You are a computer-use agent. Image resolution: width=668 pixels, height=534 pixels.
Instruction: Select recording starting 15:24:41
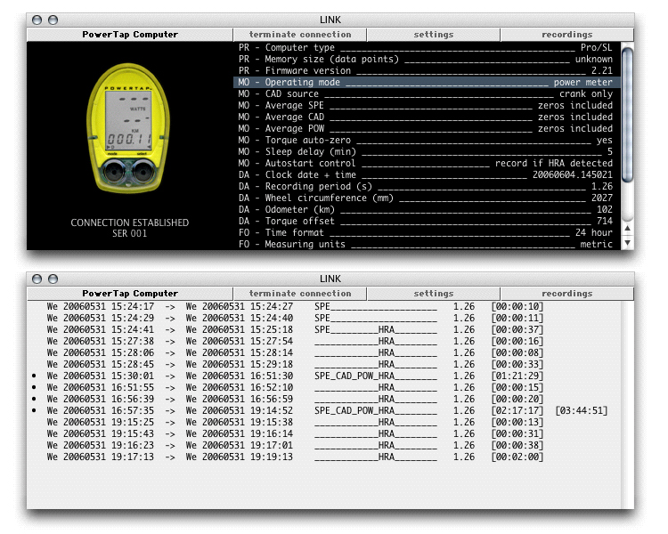(x=324, y=329)
